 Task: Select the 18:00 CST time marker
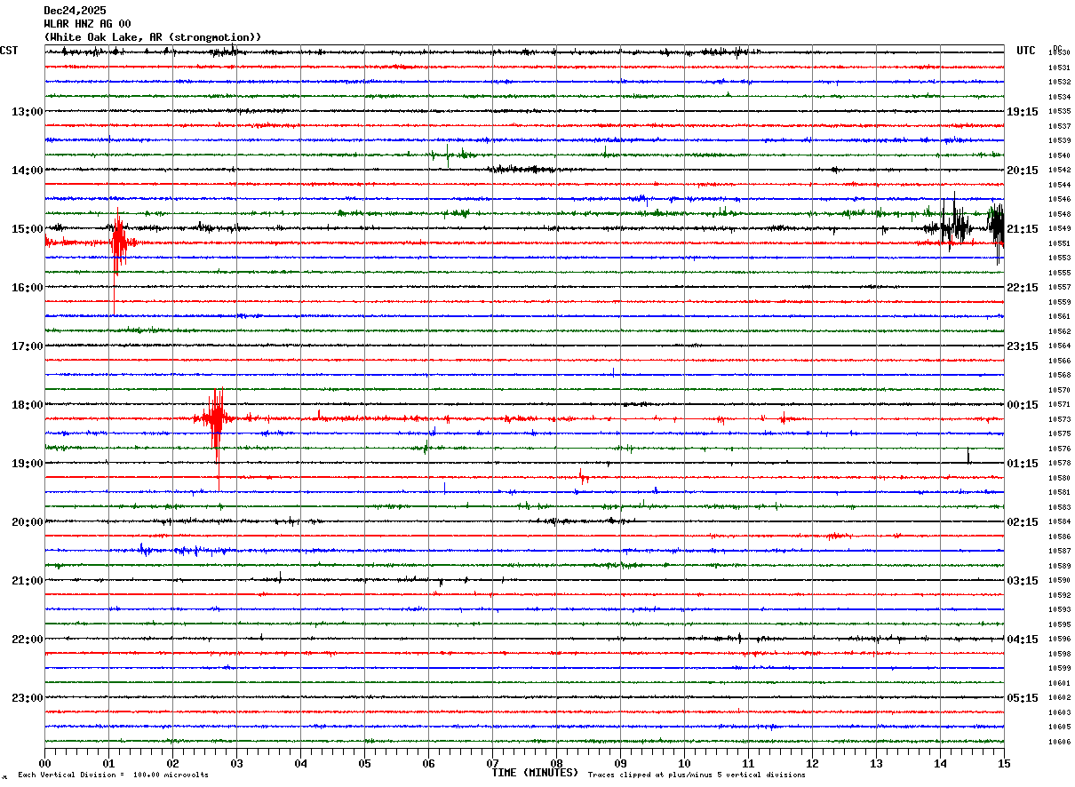(27, 405)
